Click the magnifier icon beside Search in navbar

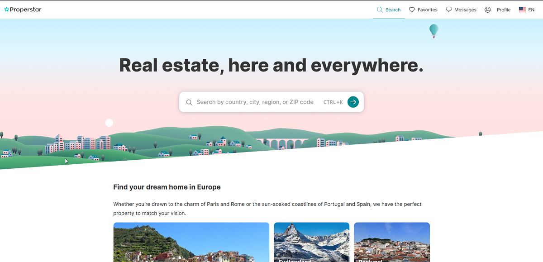click(380, 10)
